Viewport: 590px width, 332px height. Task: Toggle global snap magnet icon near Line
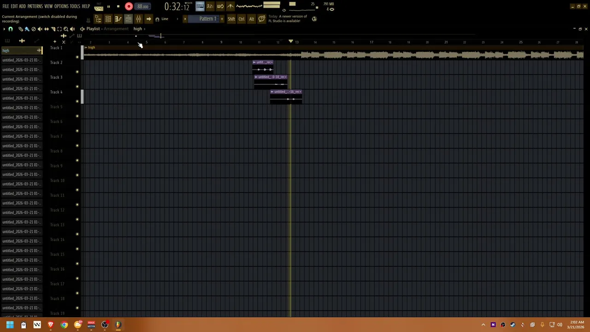coord(157,19)
